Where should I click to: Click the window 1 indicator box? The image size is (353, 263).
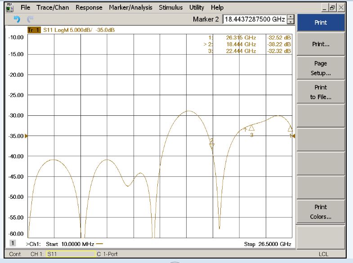point(13,243)
